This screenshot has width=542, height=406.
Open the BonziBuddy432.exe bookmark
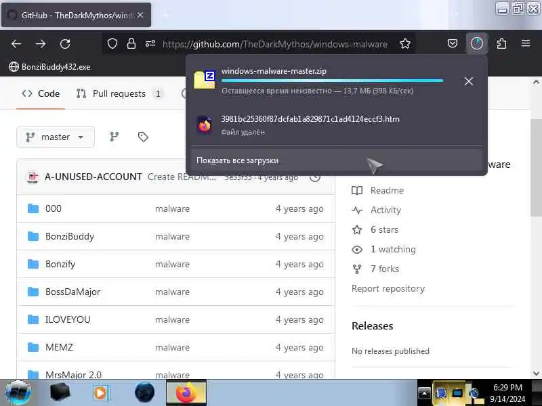pyautogui.click(x=49, y=66)
